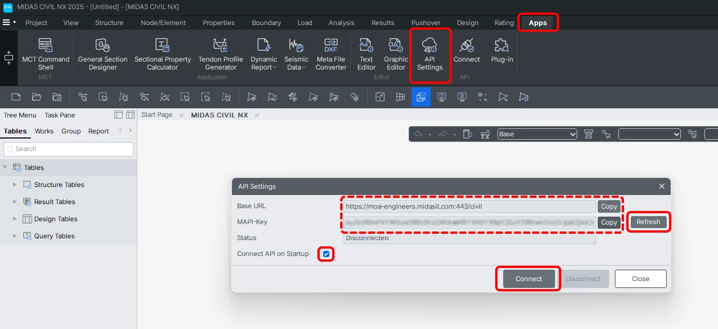Click the undo arrow in floating toolbar
Screen dimensions: 718x329
pyautogui.click(x=419, y=134)
